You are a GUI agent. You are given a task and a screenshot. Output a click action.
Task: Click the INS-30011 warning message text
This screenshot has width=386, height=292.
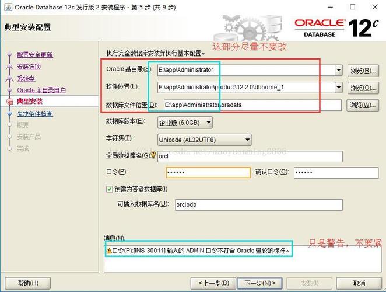[x=201, y=251]
